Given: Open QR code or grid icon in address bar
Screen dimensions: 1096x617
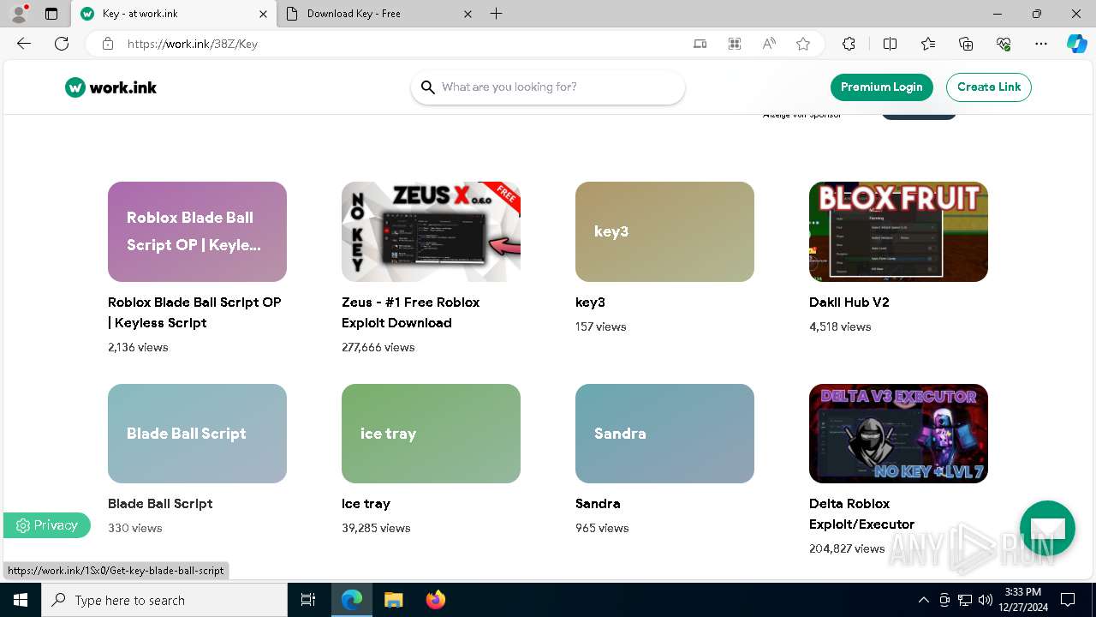Looking at the screenshot, I should 735,44.
